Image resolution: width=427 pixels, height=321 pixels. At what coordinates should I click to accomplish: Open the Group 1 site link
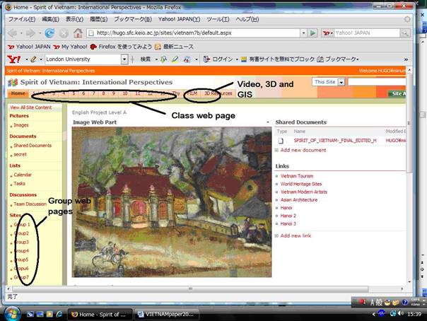tap(22, 224)
